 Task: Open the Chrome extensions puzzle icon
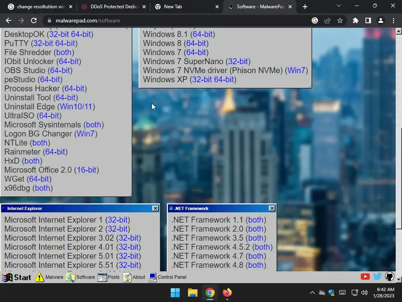click(x=355, y=20)
